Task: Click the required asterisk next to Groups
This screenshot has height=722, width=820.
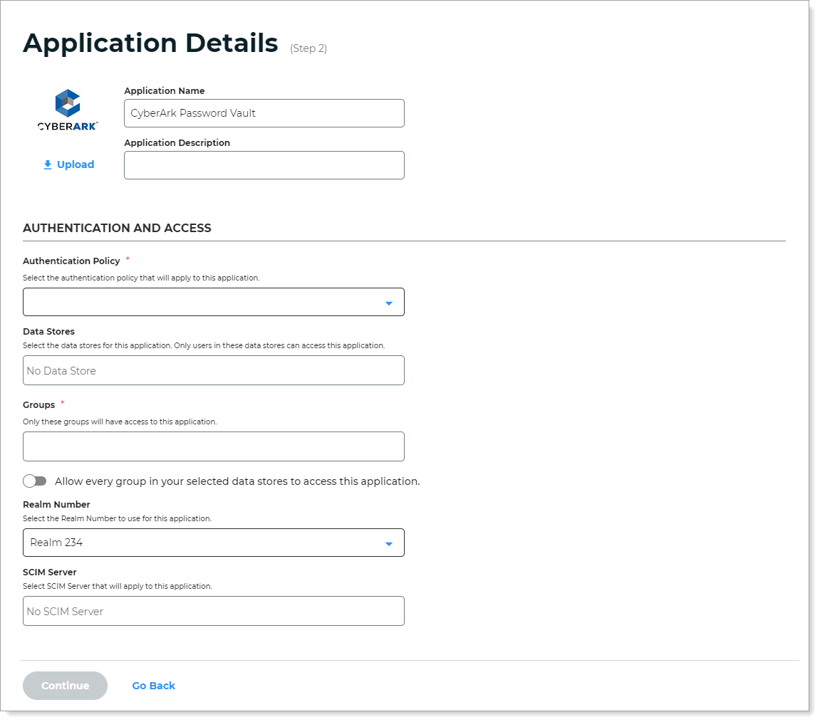Action: click(x=63, y=402)
